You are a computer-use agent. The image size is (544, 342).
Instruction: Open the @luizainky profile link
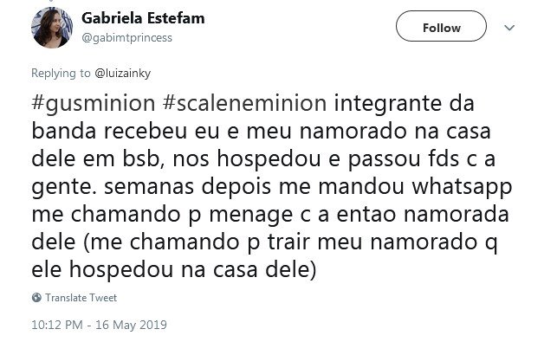click(x=122, y=74)
